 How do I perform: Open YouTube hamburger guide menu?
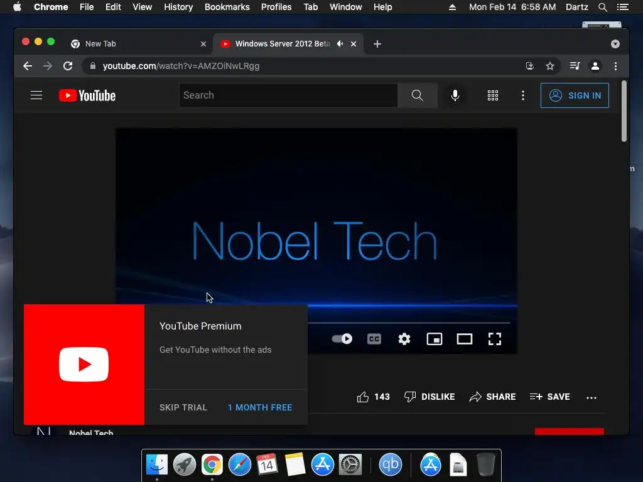pos(36,95)
